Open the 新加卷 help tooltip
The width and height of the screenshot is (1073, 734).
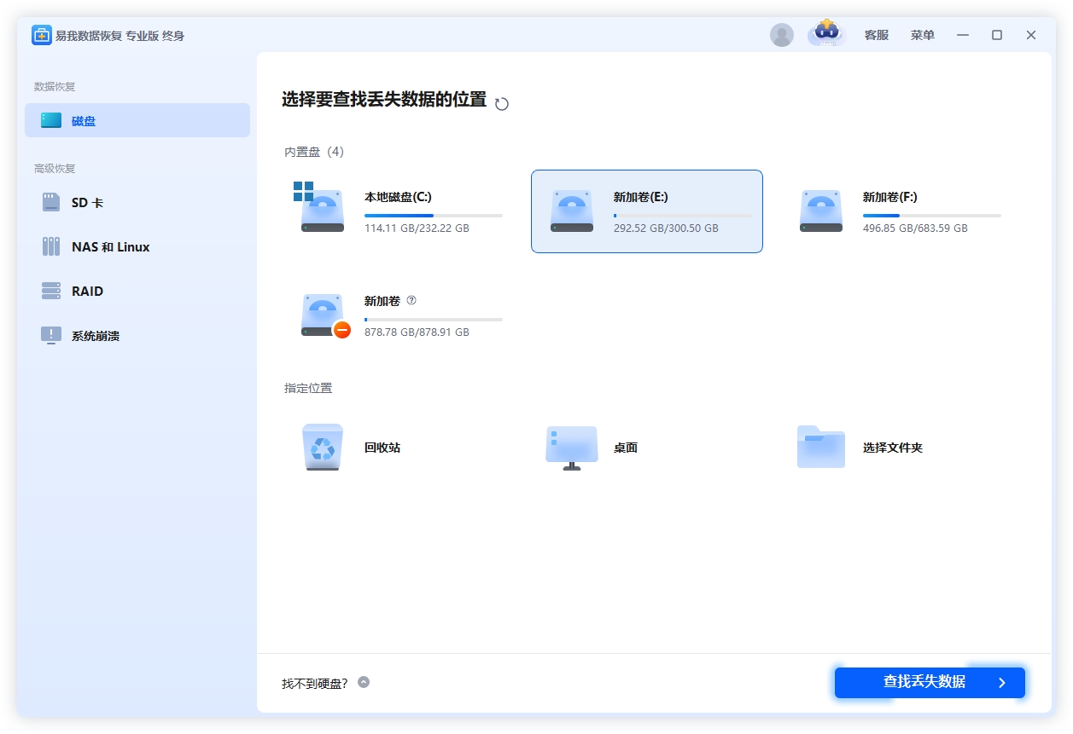[x=412, y=300]
